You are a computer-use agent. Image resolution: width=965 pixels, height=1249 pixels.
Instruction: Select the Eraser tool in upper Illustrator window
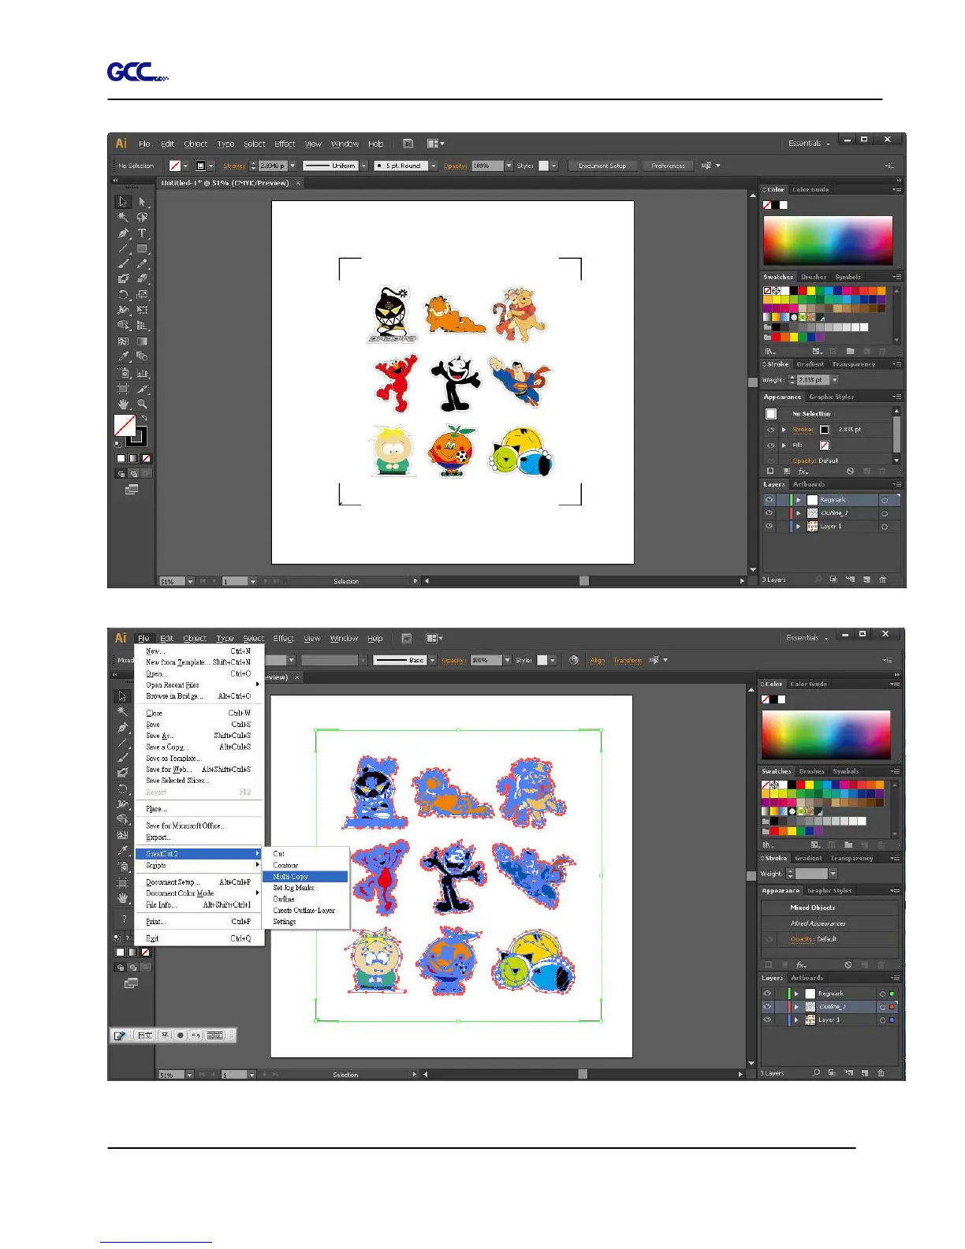tap(142, 278)
